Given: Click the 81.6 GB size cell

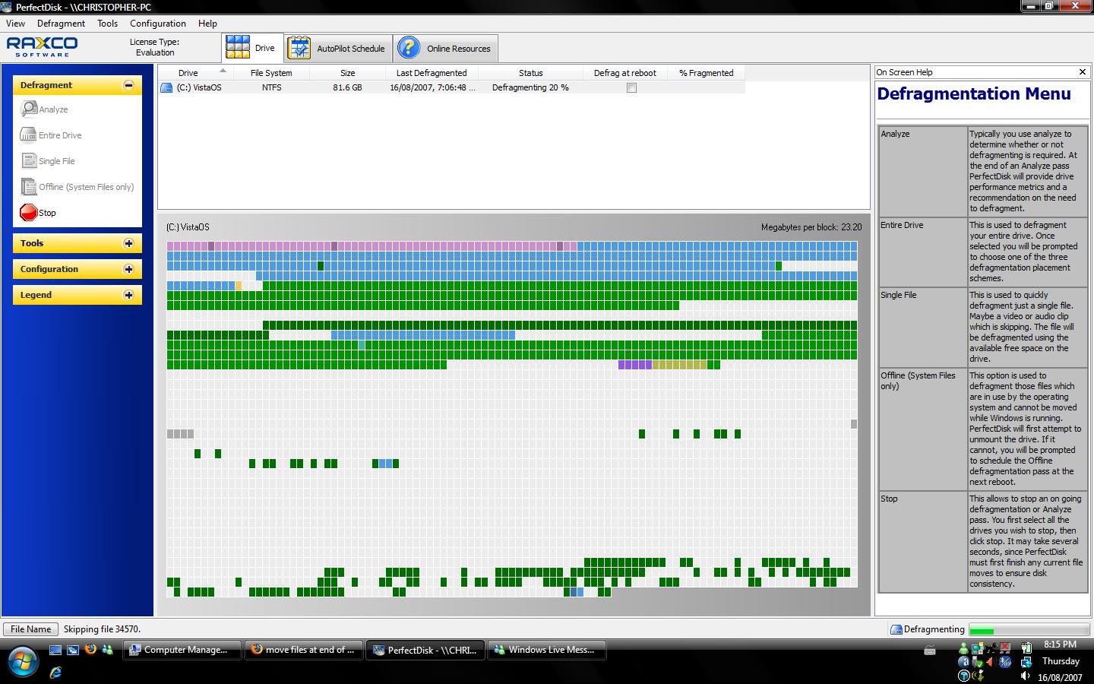Looking at the screenshot, I should 347,87.
